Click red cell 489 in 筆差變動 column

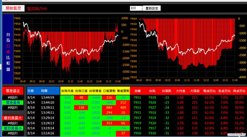pyautogui.click(x=123, y=107)
